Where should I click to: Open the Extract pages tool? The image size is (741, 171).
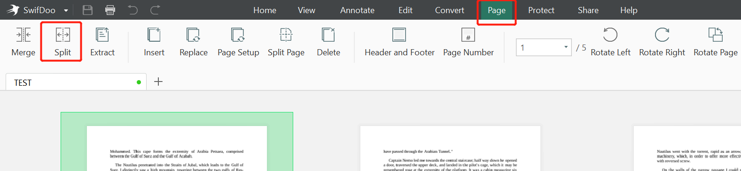102,41
